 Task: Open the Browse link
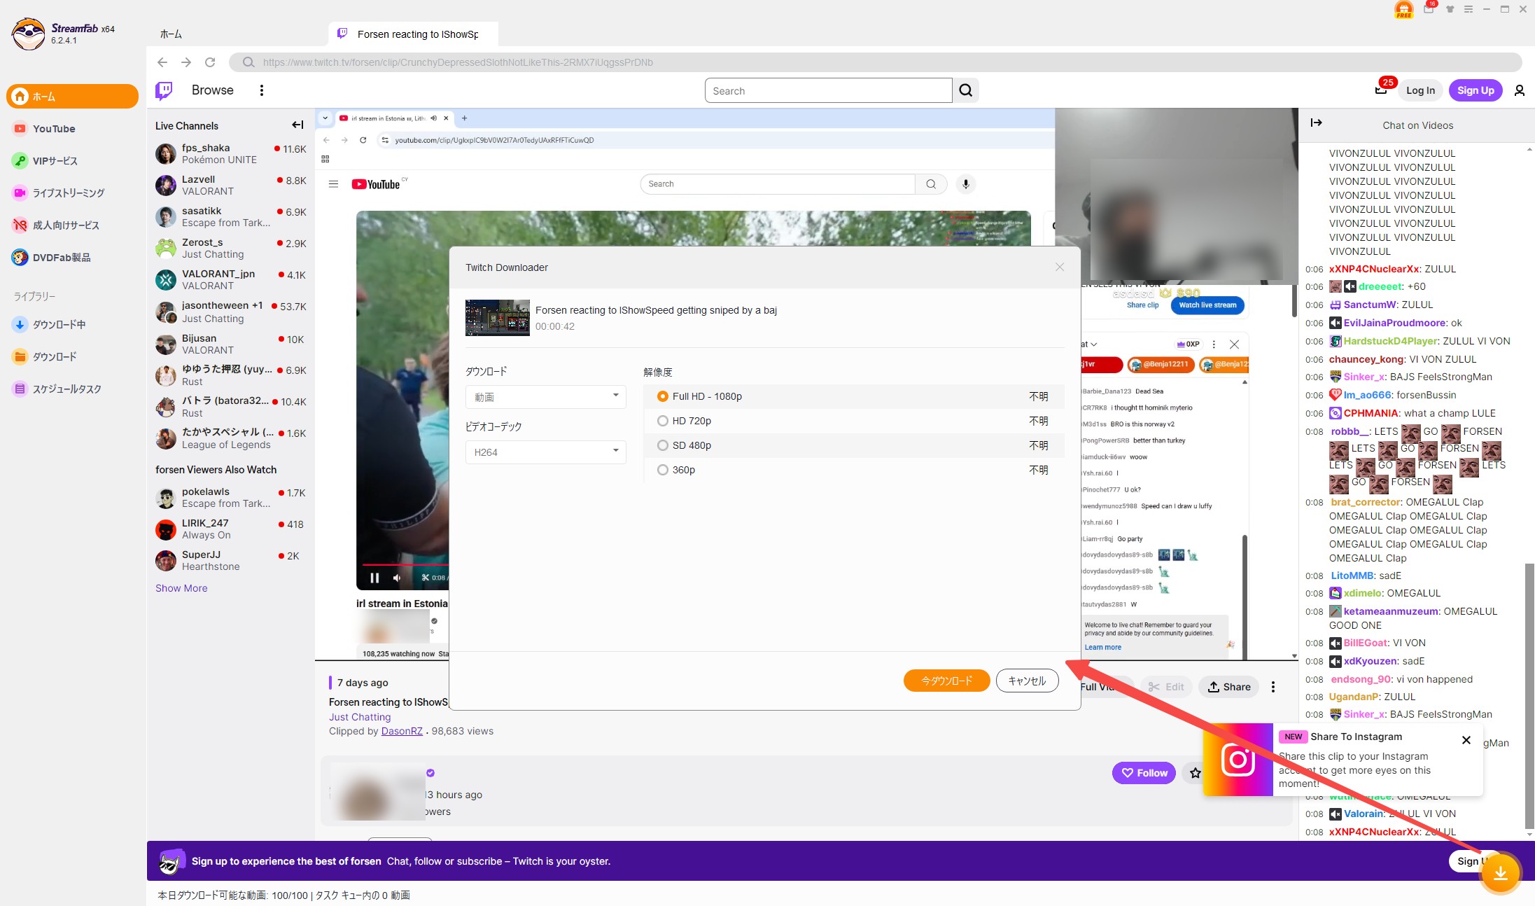[x=213, y=90]
